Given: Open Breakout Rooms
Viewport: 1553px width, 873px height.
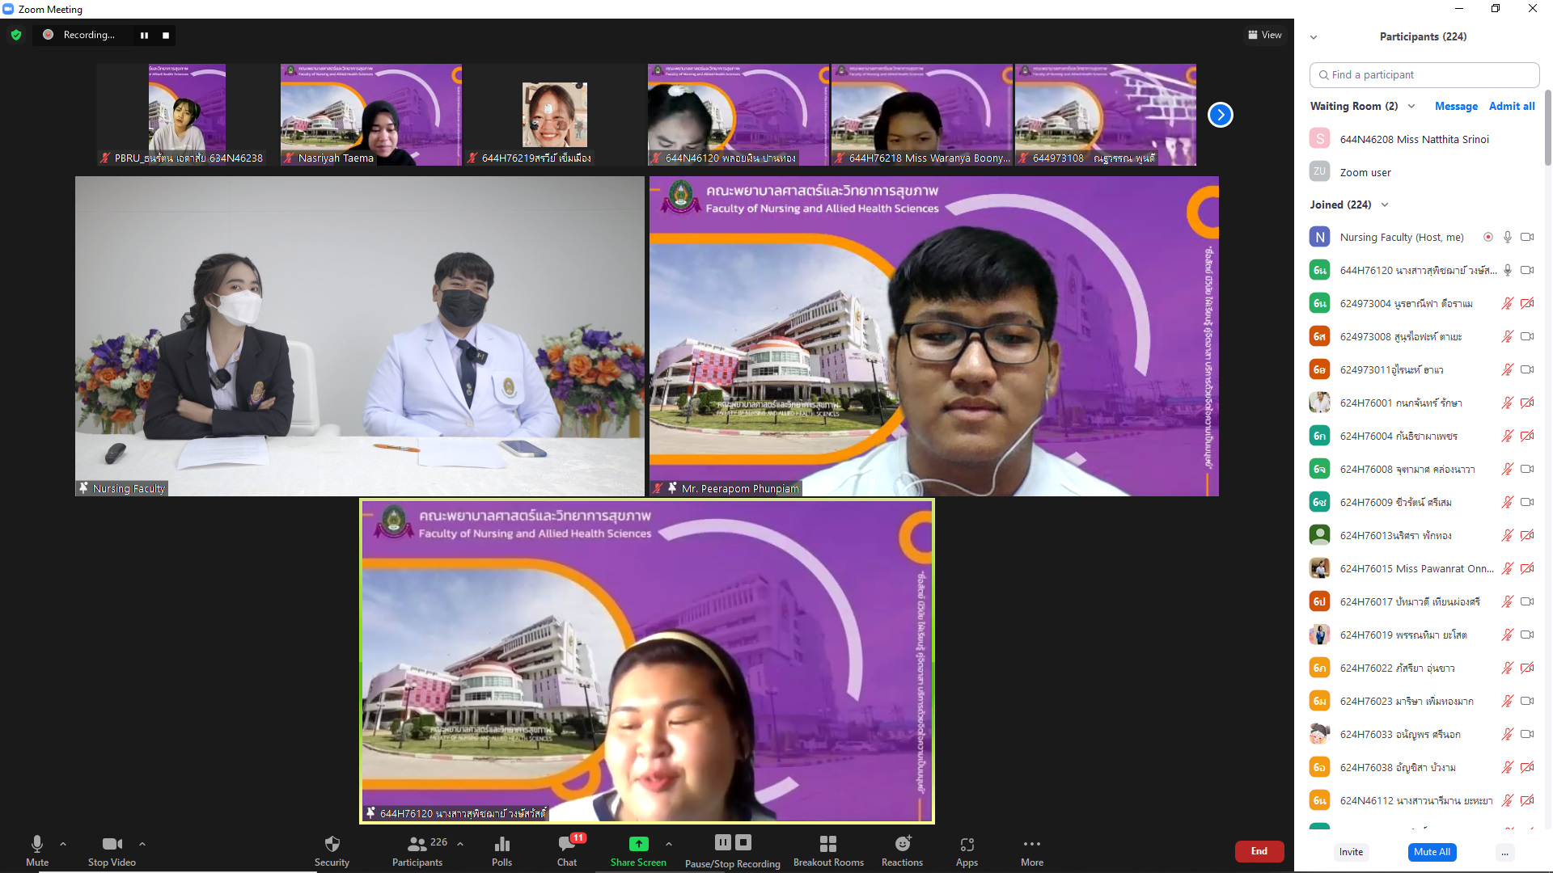Looking at the screenshot, I should point(827,844).
